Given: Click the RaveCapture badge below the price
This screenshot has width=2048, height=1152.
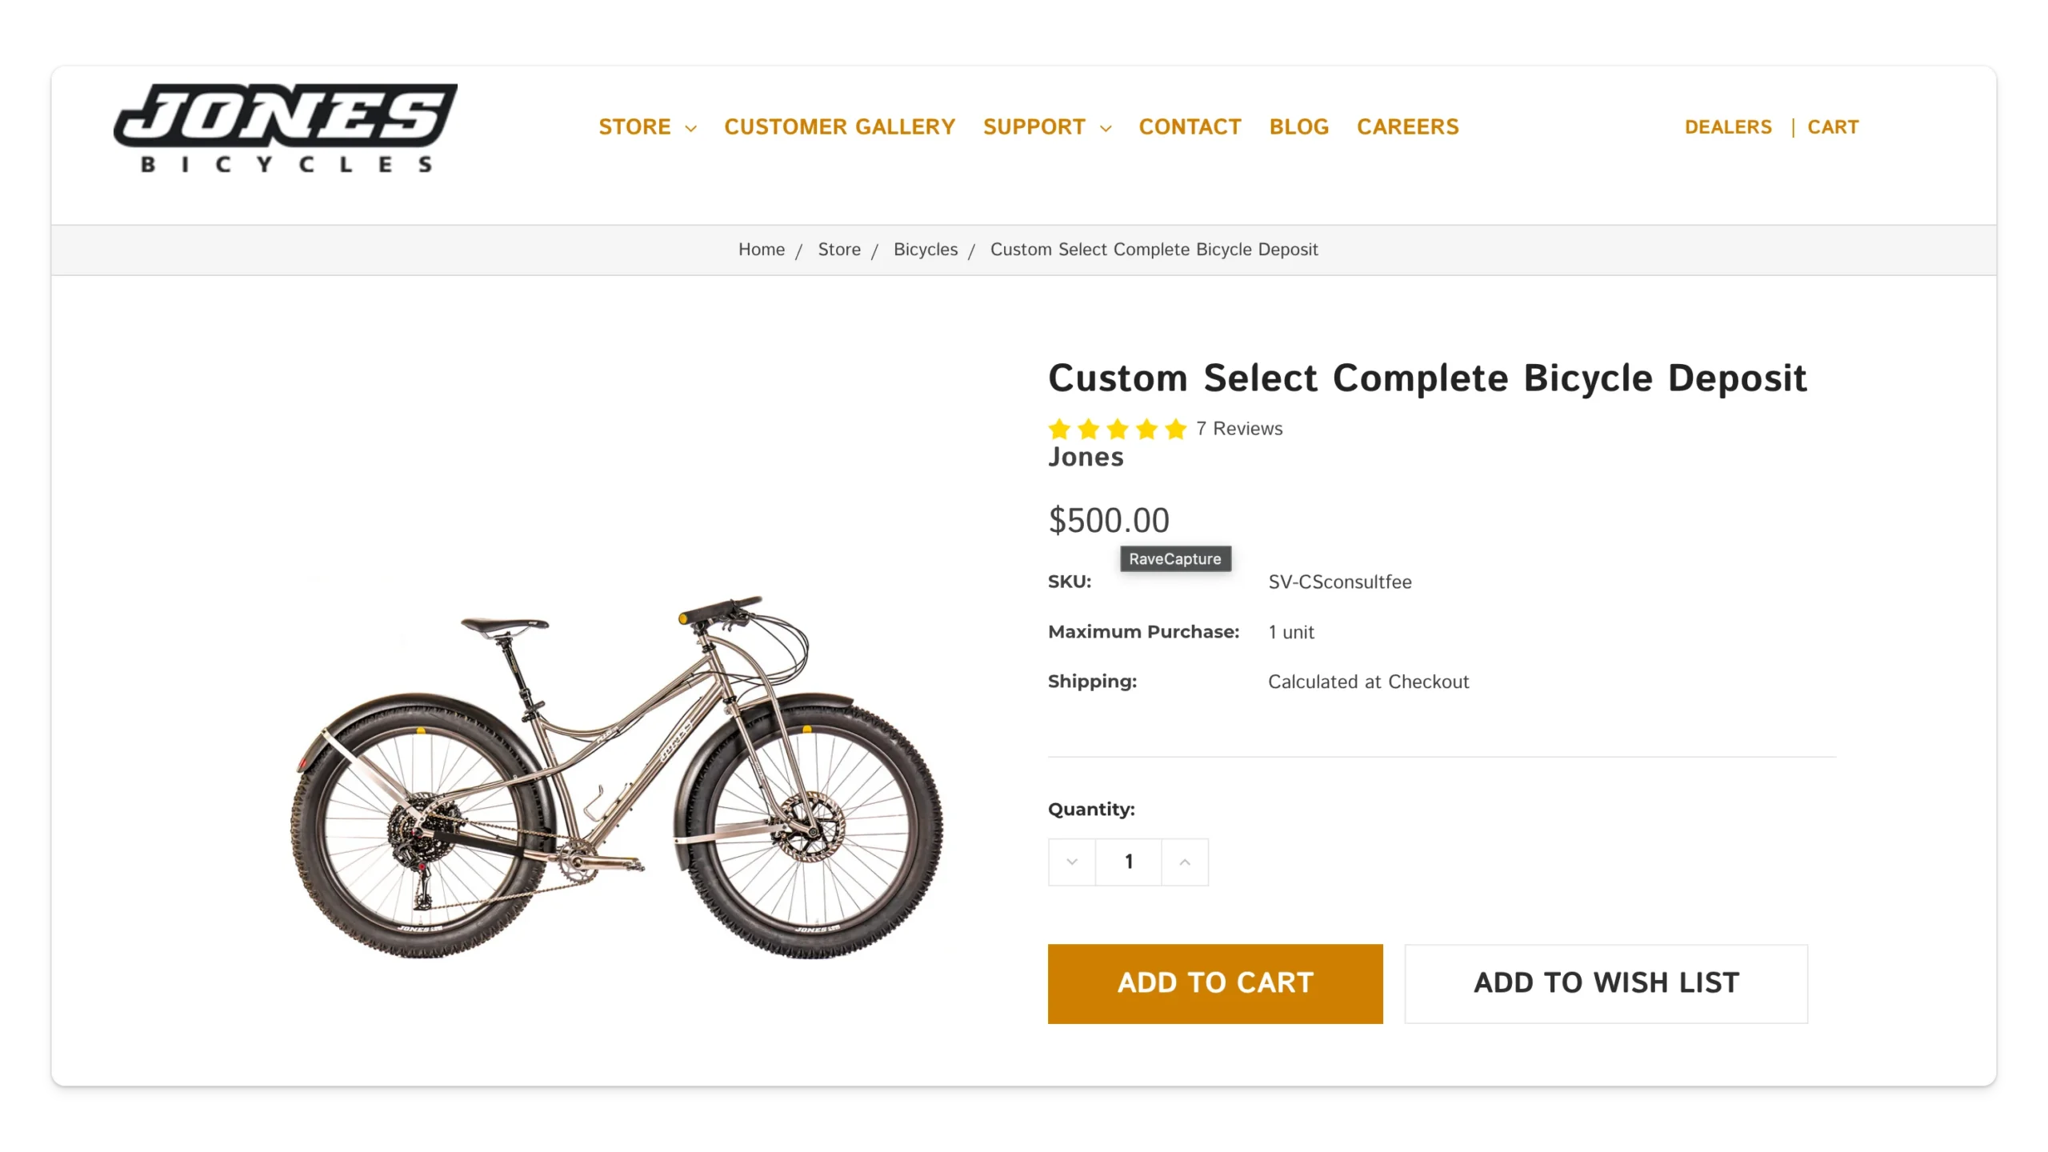Looking at the screenshot, I should coord(1175,559).
